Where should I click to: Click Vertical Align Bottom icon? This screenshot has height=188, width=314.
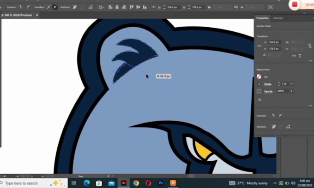pos(145,7)
